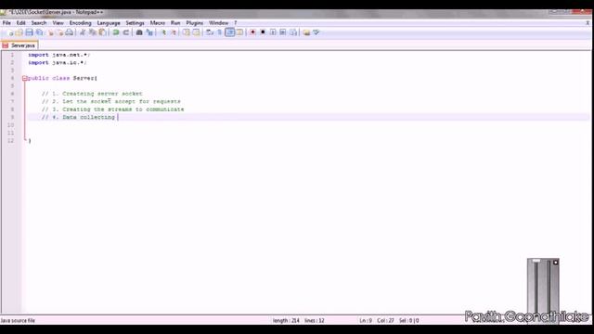
Task: Click line number 10 in the margin
Action: click(10, 125)
